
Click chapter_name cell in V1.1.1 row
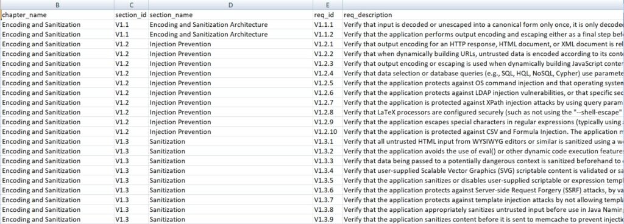point(57,24)
